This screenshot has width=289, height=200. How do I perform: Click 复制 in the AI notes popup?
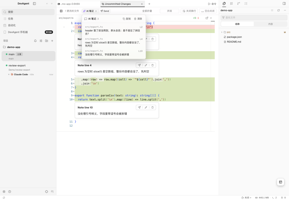[x=127, y=19]
